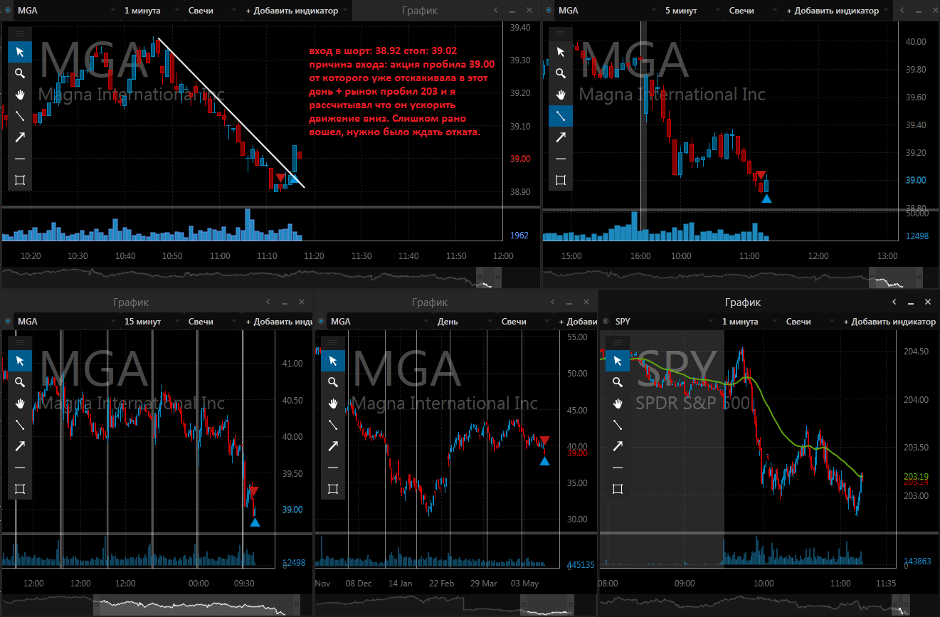Select the arrow drawing tool in MGA 15-minute chart
Screen dimensions: 940x617
click(x=20, y=446)
